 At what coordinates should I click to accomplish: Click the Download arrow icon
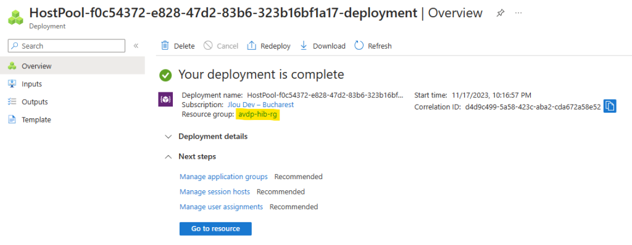point(304,46)
